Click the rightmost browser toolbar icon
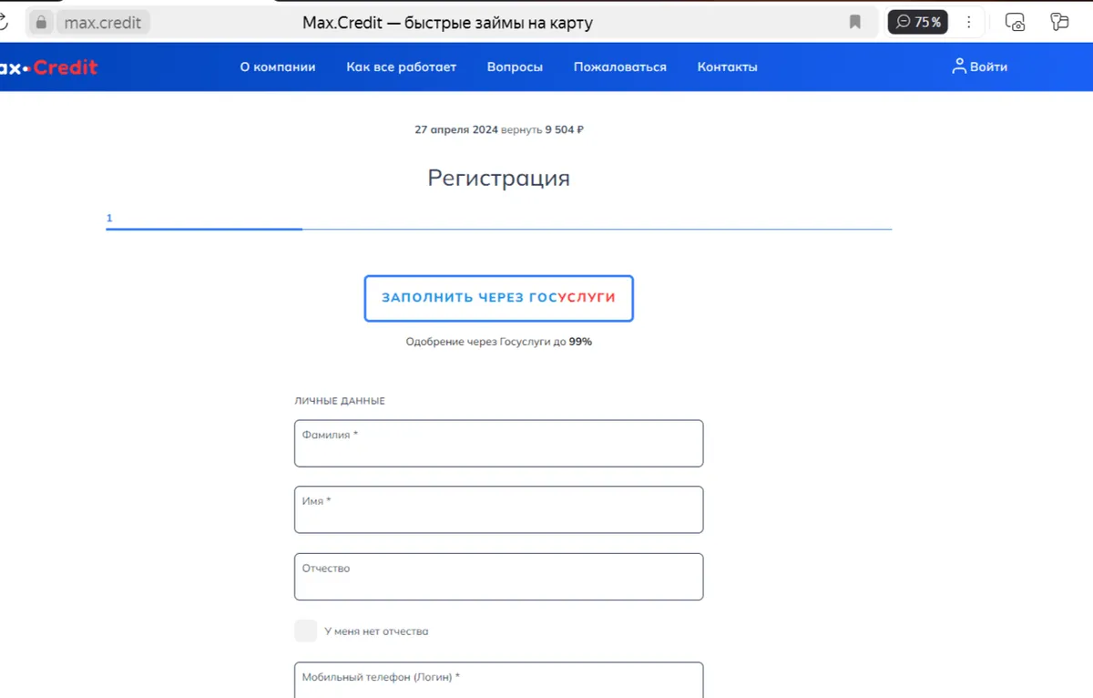Image resolution: width=1093 pixels, height=698 pixels. (1059, 22)
